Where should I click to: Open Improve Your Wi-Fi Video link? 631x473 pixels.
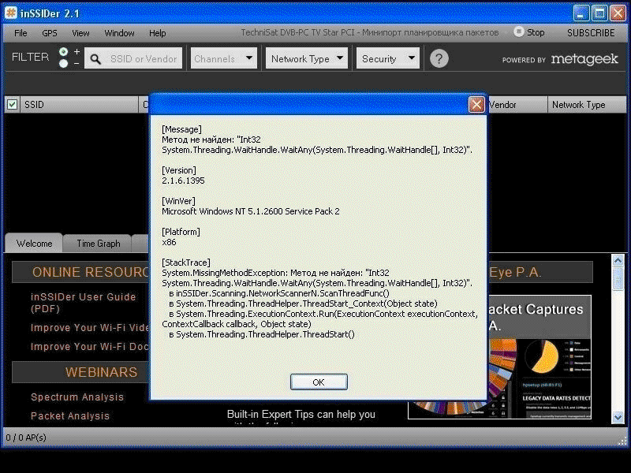tap(89, 328)
